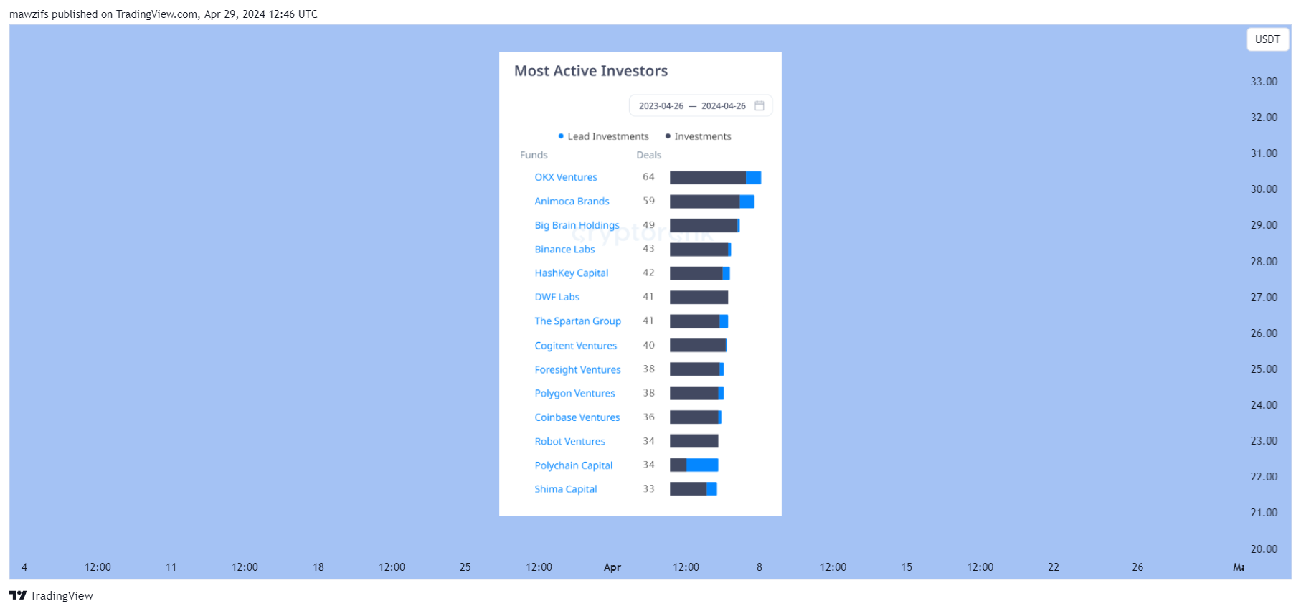The width and height of the screenshot is (1301, 611).
Task: Click the DWF Labs deals bar
Action: pyautogui.click(x=699, y=298)
